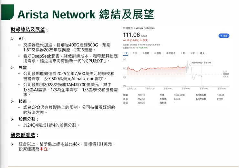Screen dimensions: 239x168
Task: Click the 股票分割： section heading
Action: (28, 119)
